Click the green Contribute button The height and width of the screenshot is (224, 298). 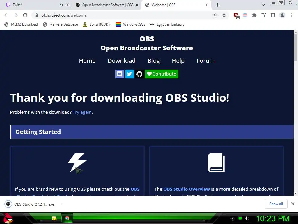(162, 74)
